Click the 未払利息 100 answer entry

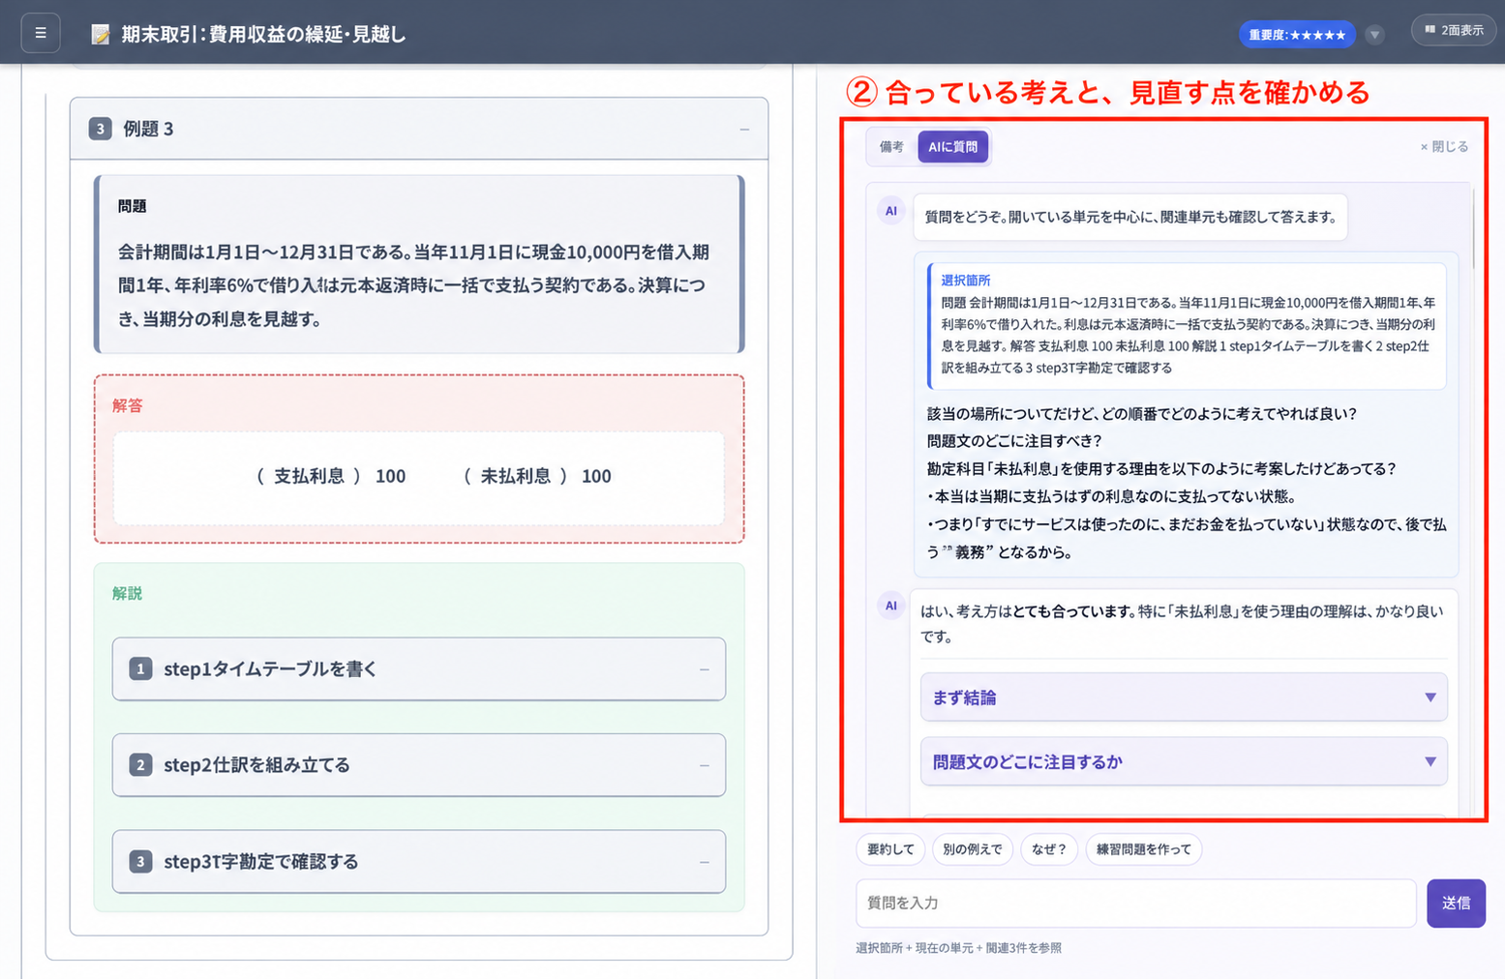tap(537, 476)
